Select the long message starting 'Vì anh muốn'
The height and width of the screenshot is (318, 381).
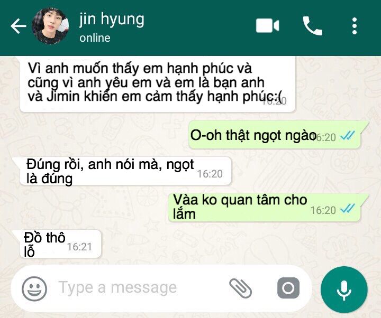click(x=158, y=85)
